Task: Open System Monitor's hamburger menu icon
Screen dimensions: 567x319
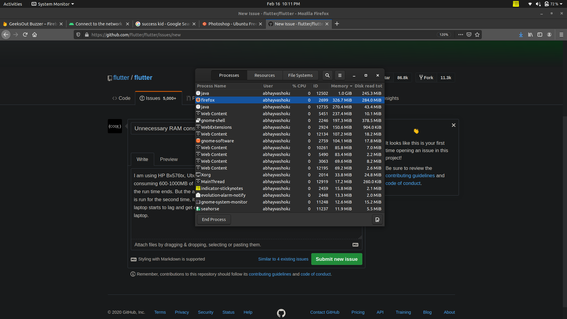Action: 340,75
